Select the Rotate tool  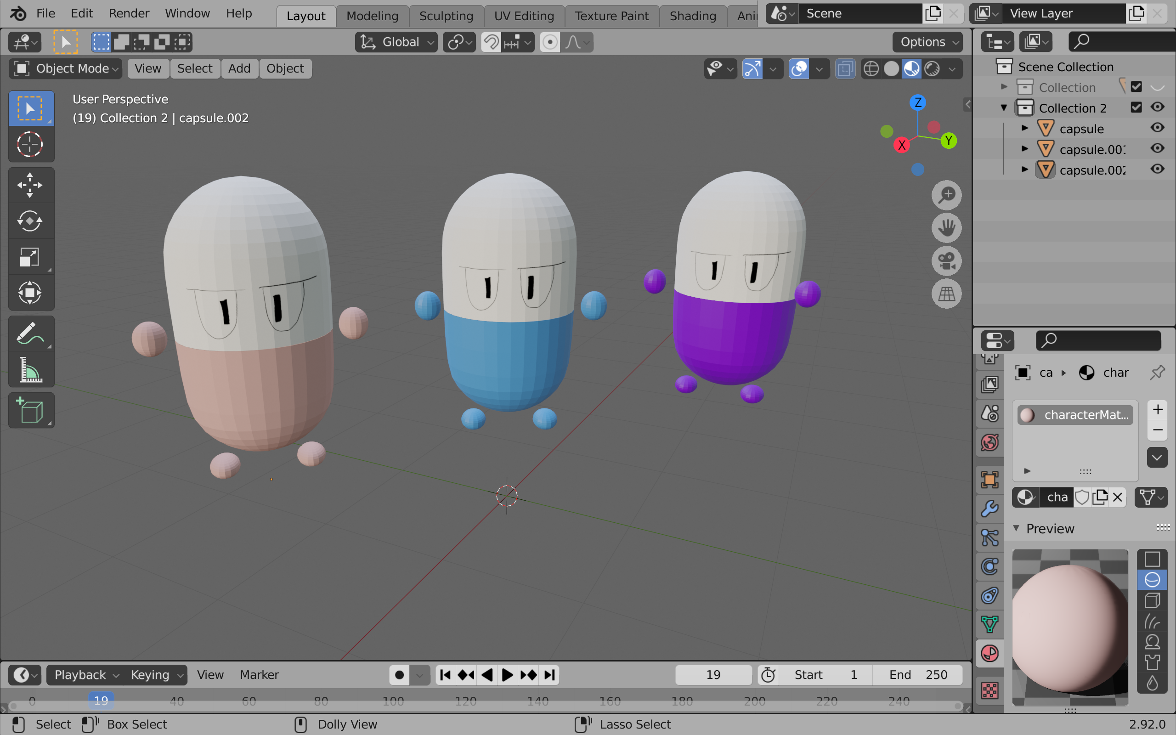[30, 221]
